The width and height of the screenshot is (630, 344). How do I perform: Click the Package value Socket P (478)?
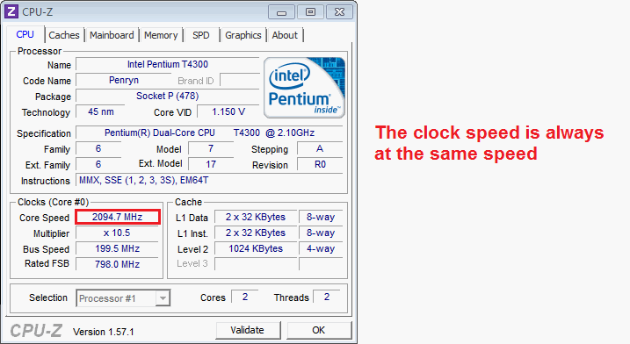[168, 96]
